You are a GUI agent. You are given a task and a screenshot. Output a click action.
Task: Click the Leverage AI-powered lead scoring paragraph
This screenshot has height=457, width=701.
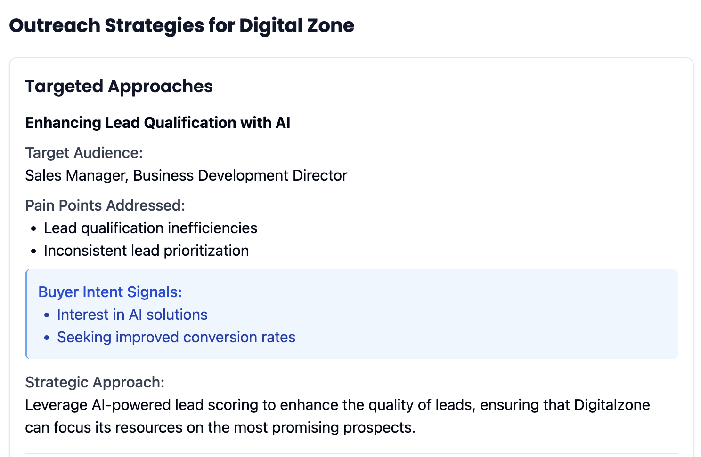(x=337, y=416)
